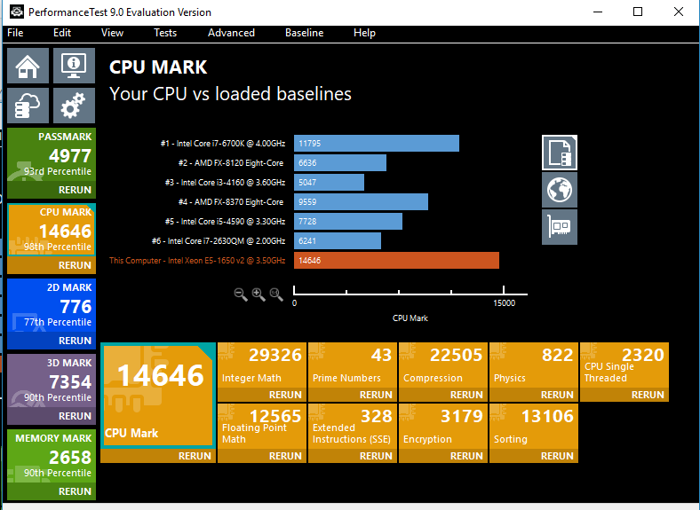Rerun the PassMark overall test

click(x=52, y=190)
